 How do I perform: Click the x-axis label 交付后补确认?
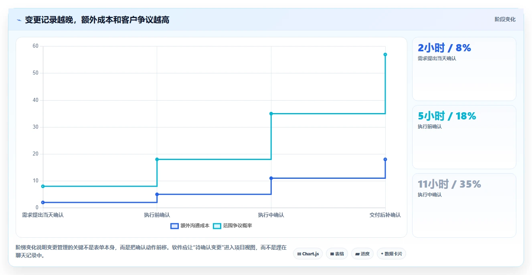[x=385, y=215]
